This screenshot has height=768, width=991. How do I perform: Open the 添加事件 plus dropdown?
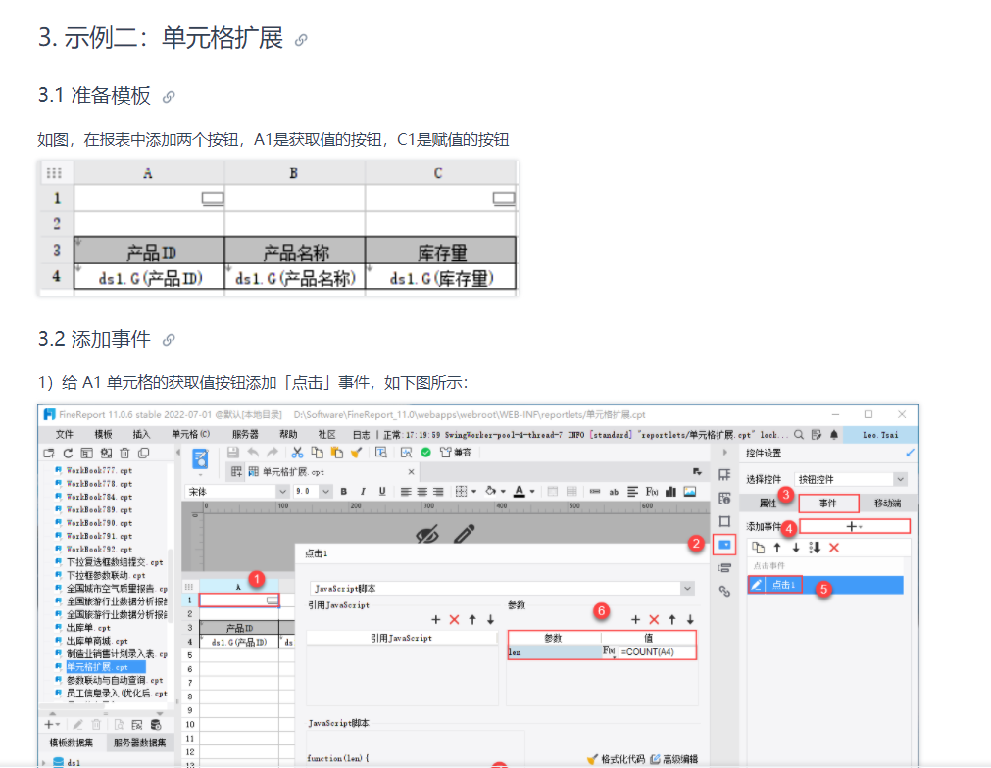(x=855, y=526)
